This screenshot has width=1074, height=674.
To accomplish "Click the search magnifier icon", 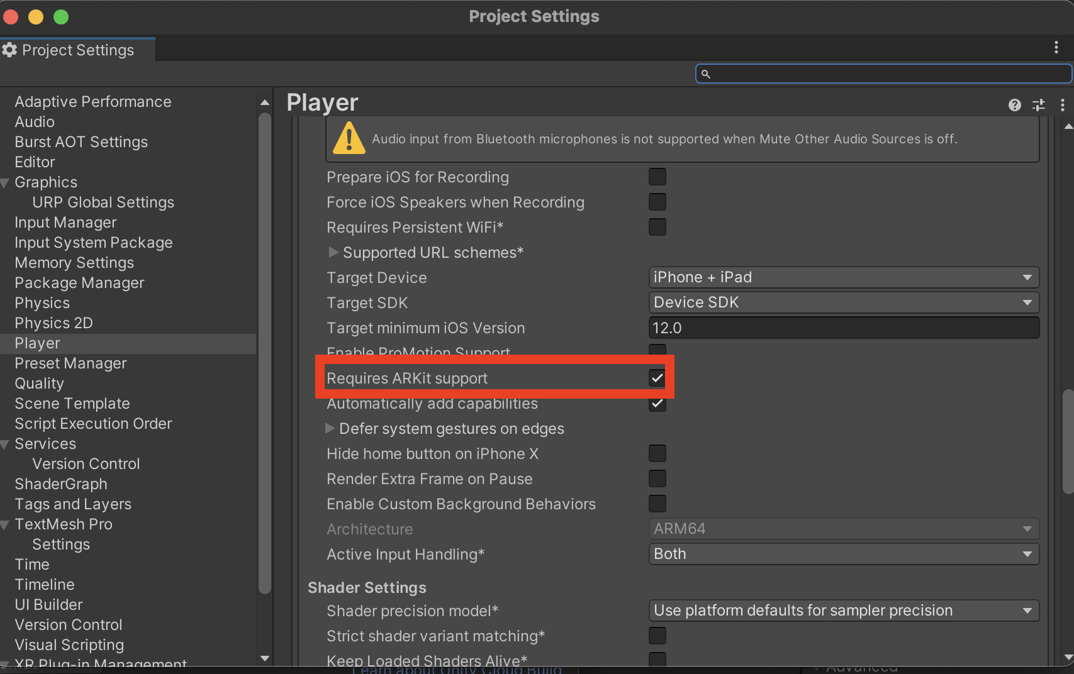I will 706,74.
